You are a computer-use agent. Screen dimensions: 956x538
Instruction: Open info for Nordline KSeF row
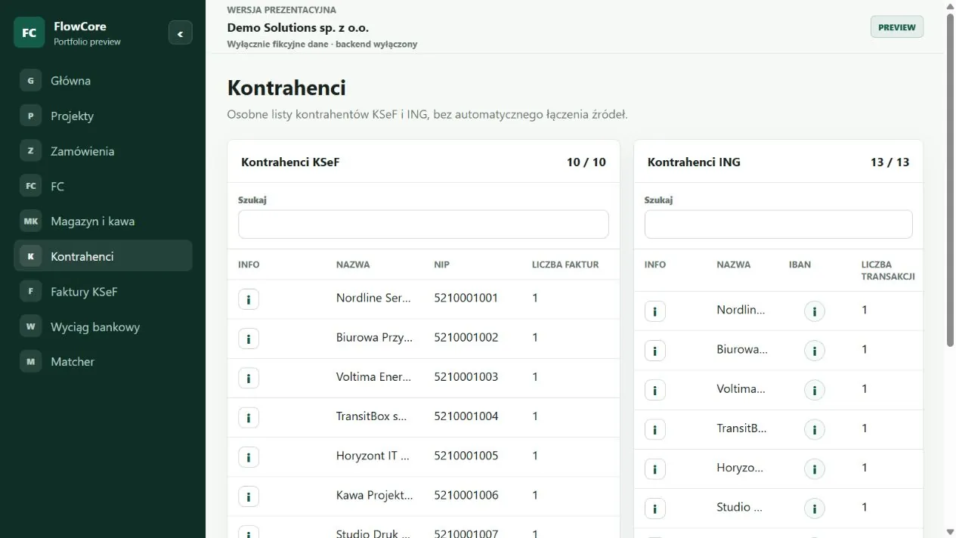click(x=249, y=299)
